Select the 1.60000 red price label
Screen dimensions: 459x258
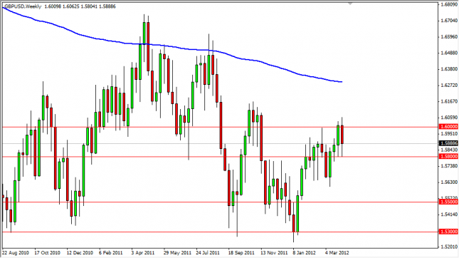[x=448, y=126]
